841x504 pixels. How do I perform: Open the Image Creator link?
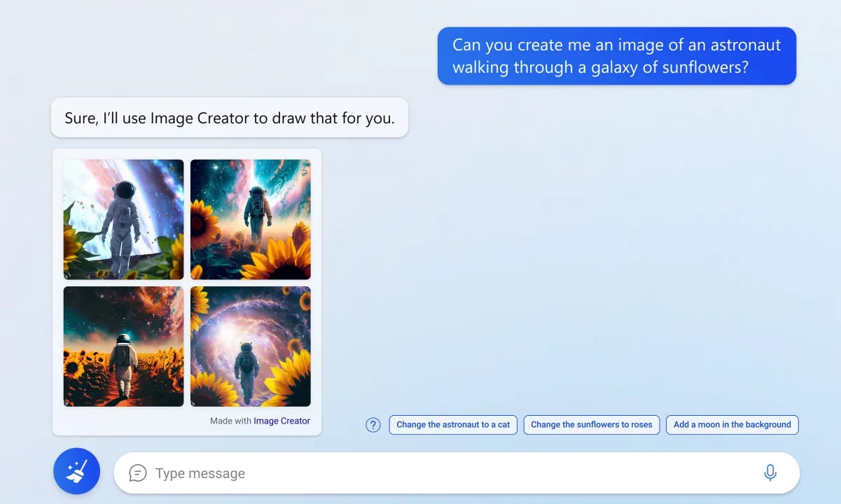(x=282, y=421)
